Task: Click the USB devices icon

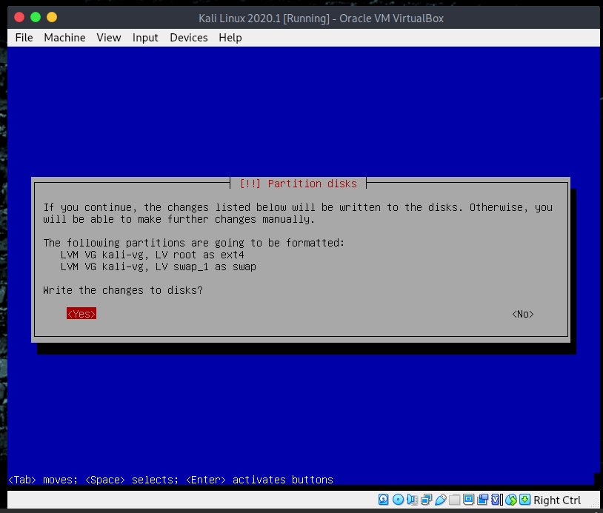Action: coord(440,500)
